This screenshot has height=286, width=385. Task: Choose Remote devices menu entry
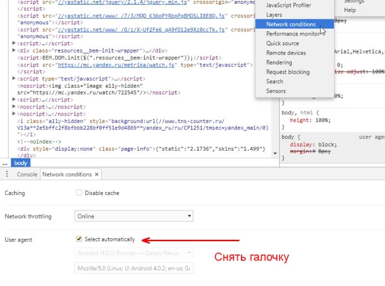pyautogui.click(x=286, y=53)
